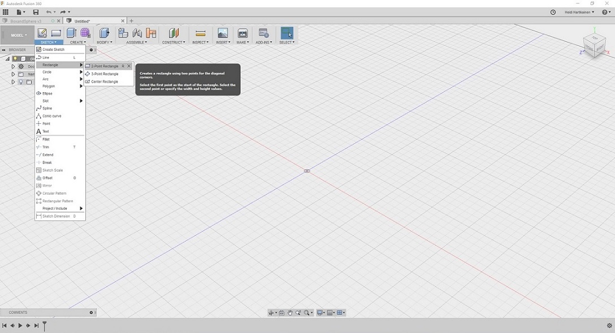Image resolution: width=615 pixels, height=333 pixels.
Task: Click the purple Create Form icon
Action: point(85,33)
